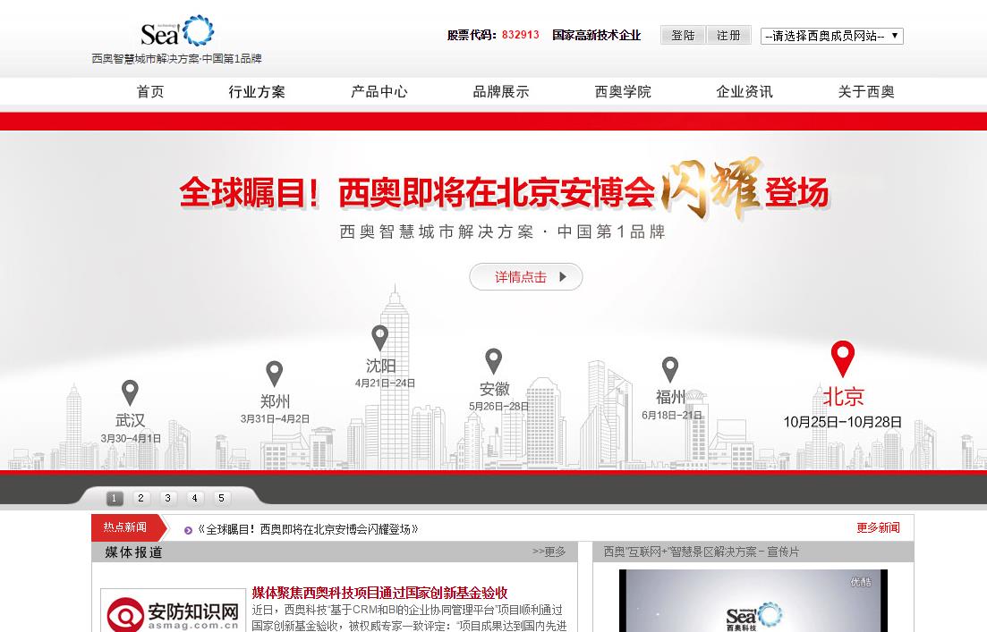The height and width of the screenshot is (632, 987).
Task: Click the 媒体报道 section heading
Action: click(133, 552)
